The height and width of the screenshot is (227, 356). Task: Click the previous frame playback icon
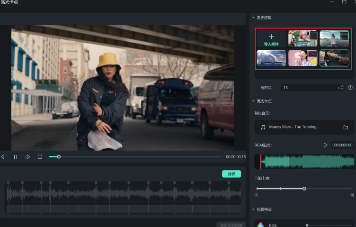tap(3, 157)
